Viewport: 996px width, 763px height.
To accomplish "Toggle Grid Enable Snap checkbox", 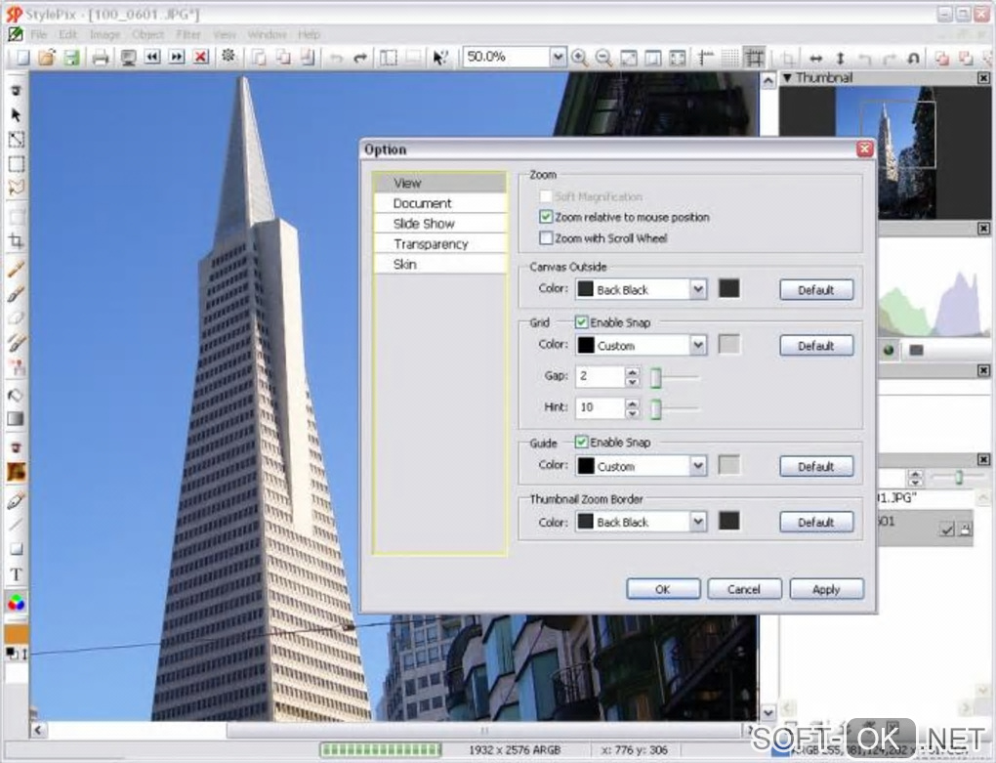I will [581, 322].
